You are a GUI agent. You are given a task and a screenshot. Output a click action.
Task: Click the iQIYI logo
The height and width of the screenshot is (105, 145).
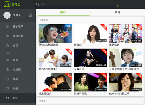pyautogui.click(x=12, y=4)
